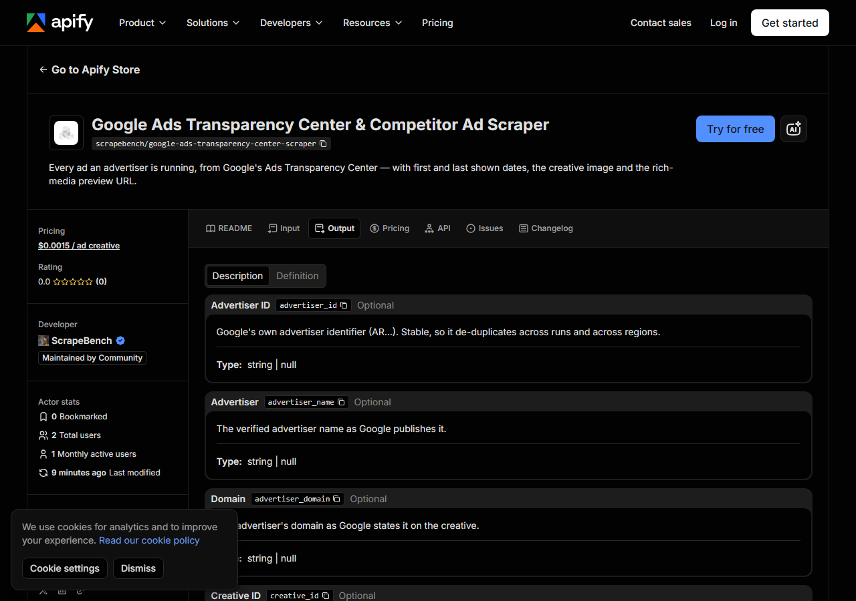This screenshot has width=856, height=601.
Task: Click Contact sales link
Action: tap(661, 23)
